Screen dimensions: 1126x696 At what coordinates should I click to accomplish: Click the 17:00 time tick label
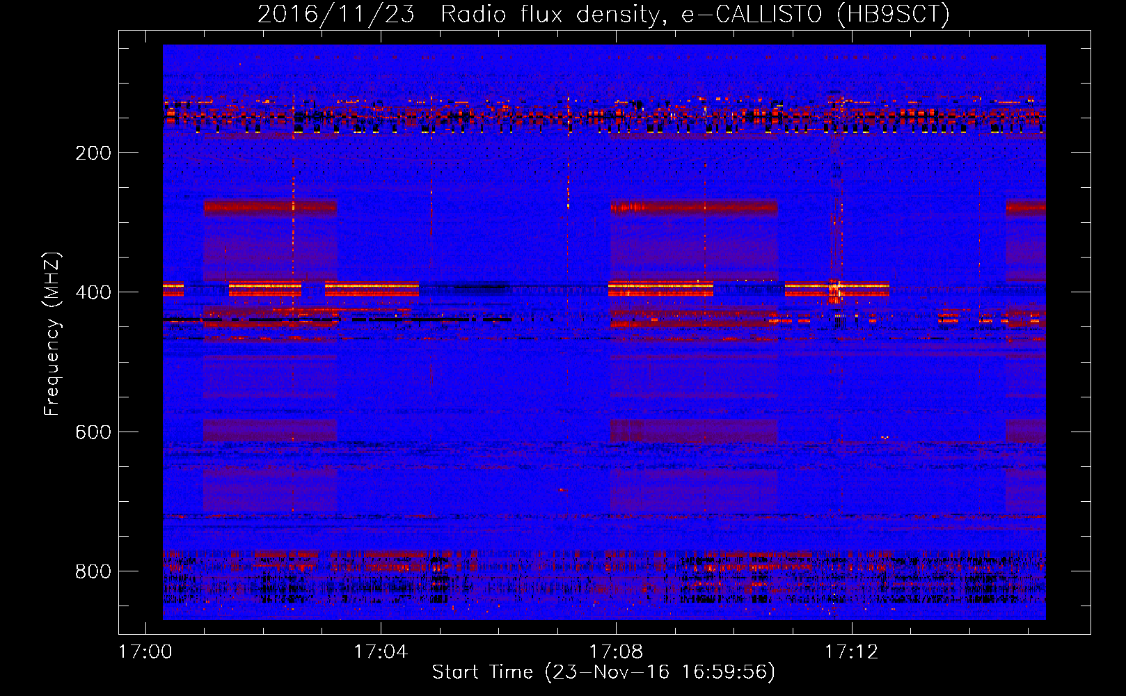pos(145,652)
